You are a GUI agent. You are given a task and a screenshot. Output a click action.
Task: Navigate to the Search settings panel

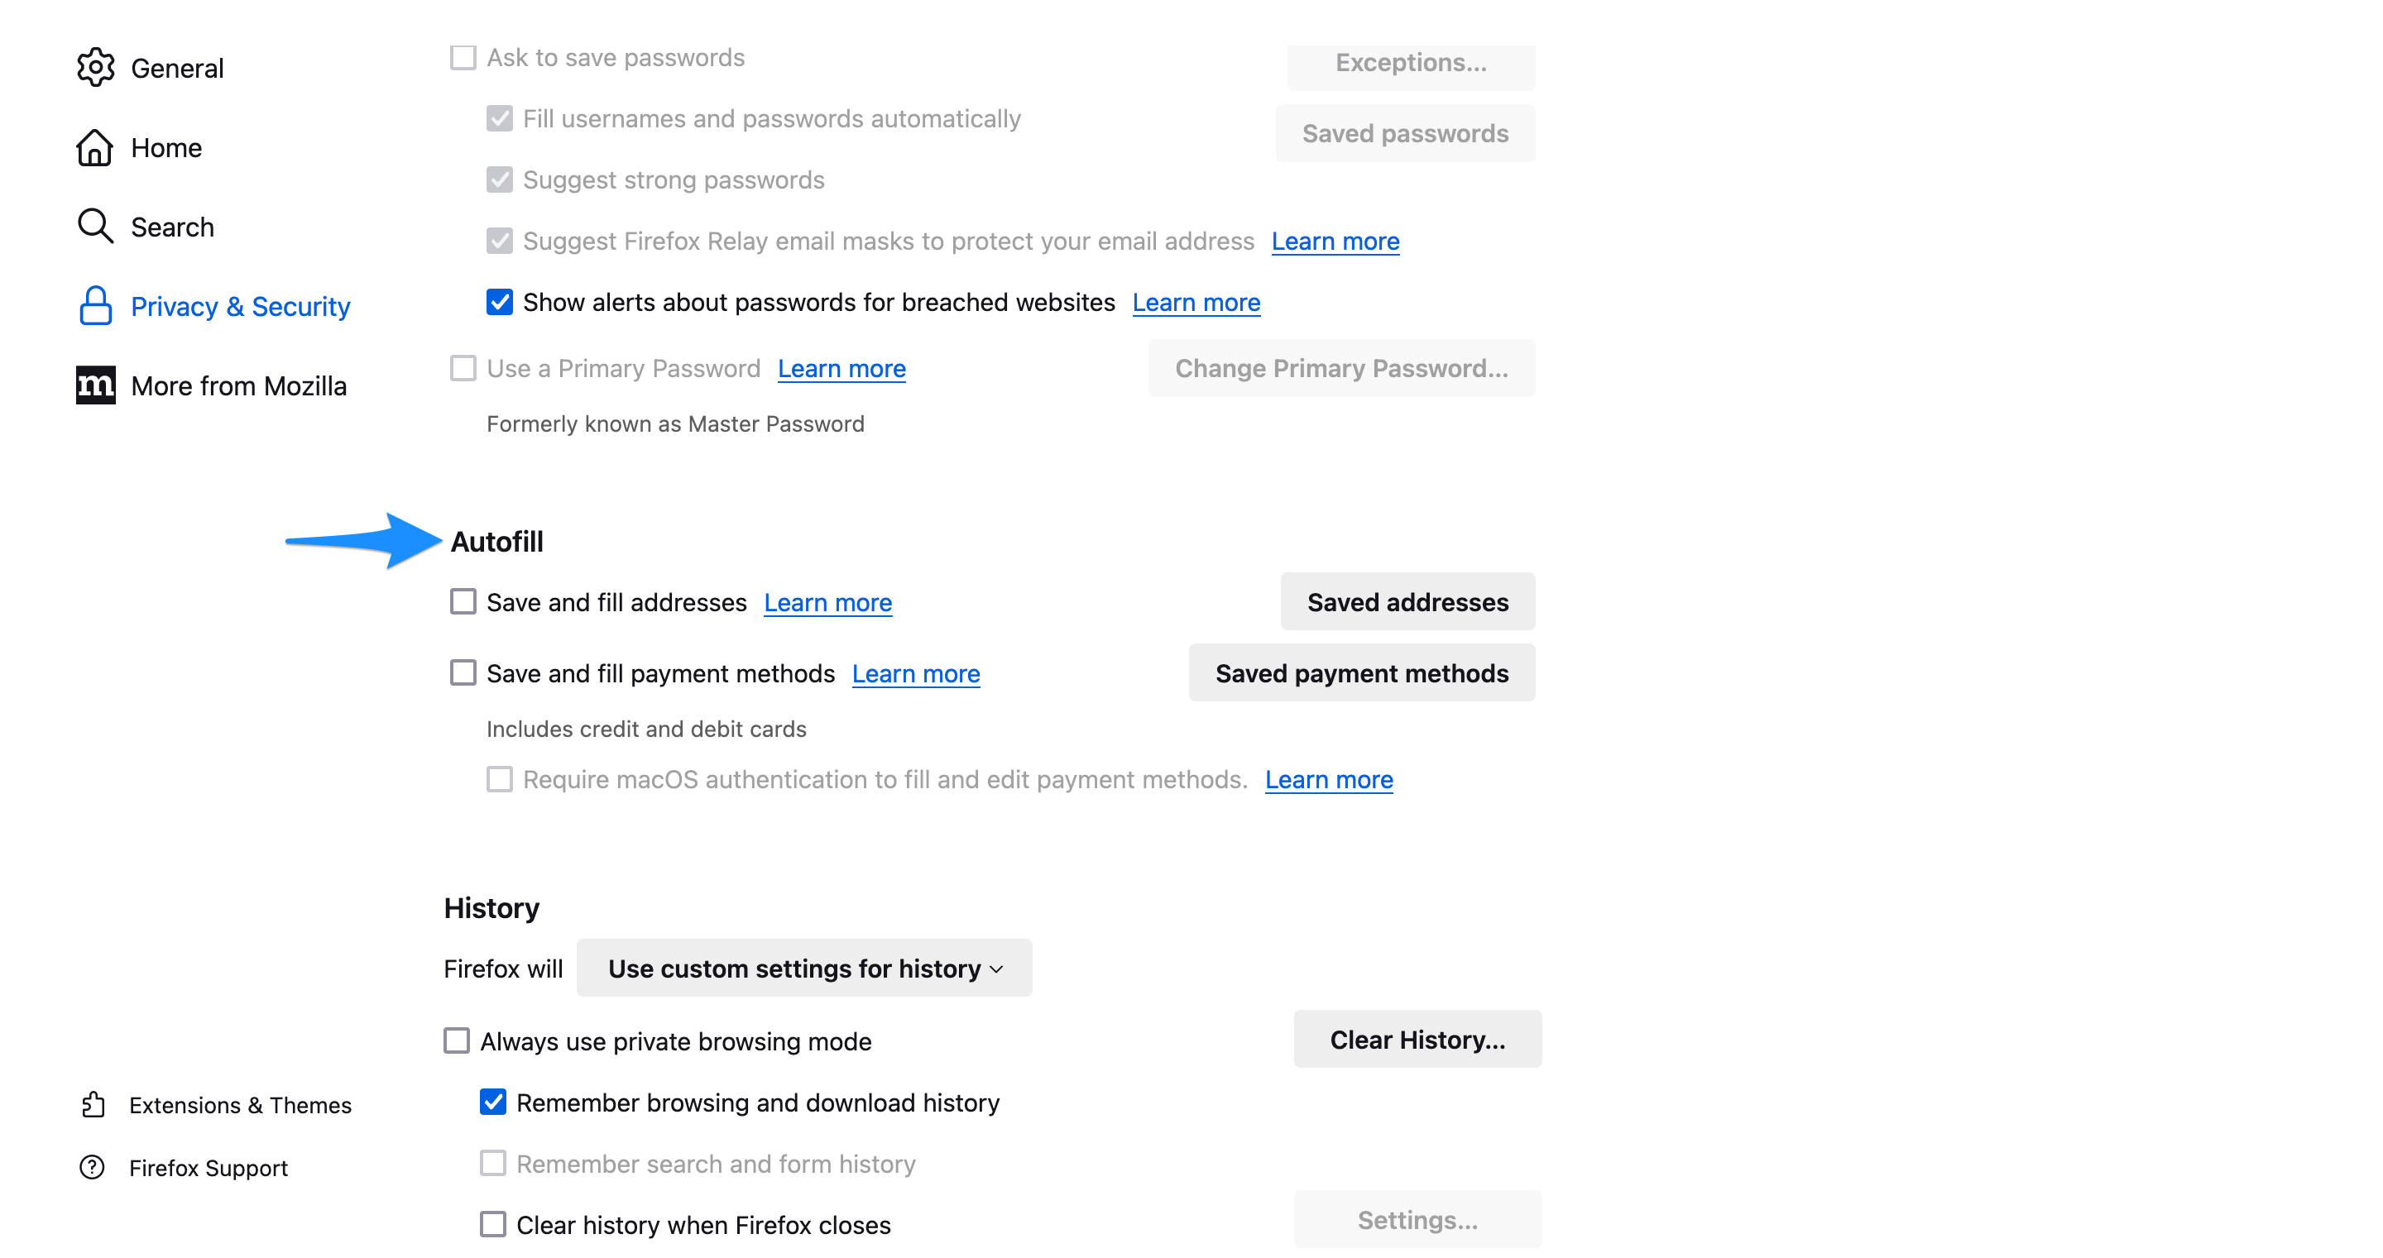pyautogui.click(x=172, y=226)
